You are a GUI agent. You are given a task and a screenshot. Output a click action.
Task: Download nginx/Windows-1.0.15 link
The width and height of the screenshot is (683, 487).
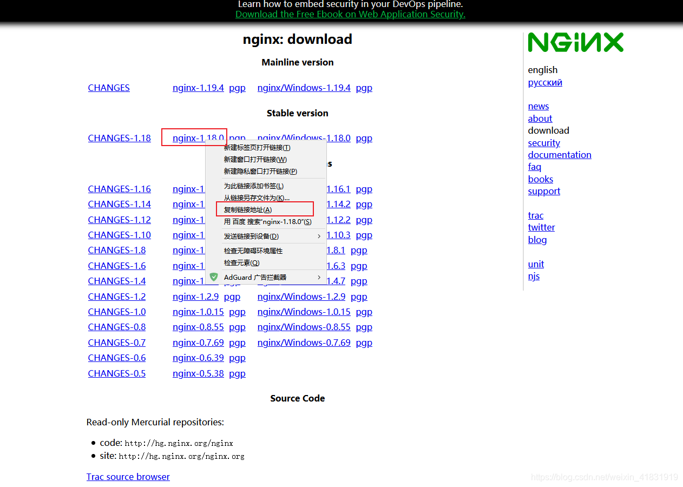(304, 312)
